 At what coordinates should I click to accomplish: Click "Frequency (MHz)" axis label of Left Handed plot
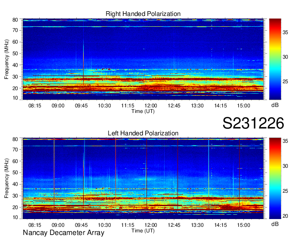(x=6, y=178)
